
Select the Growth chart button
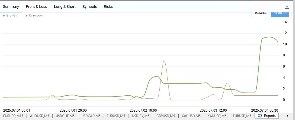click(x=280, y=14)
